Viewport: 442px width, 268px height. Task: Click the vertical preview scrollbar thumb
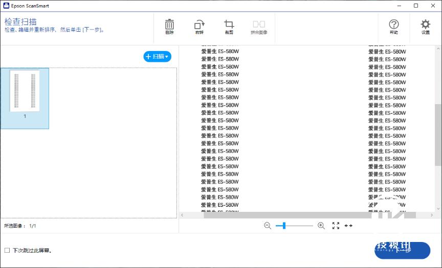438,135
